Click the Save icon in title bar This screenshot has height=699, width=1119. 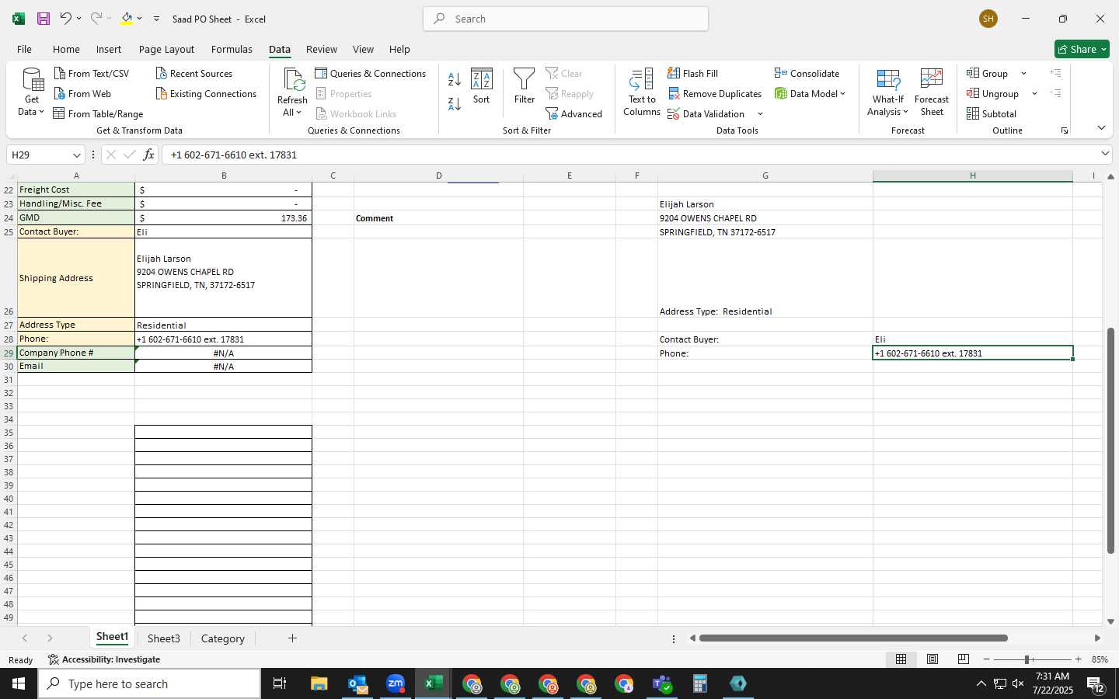(x=44, y=19)
